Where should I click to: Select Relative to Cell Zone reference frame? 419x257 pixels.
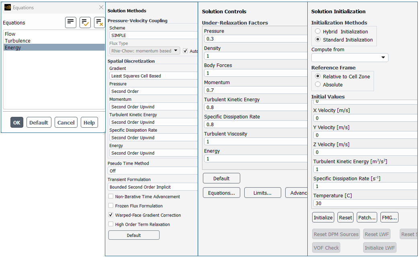coord(318,76)
